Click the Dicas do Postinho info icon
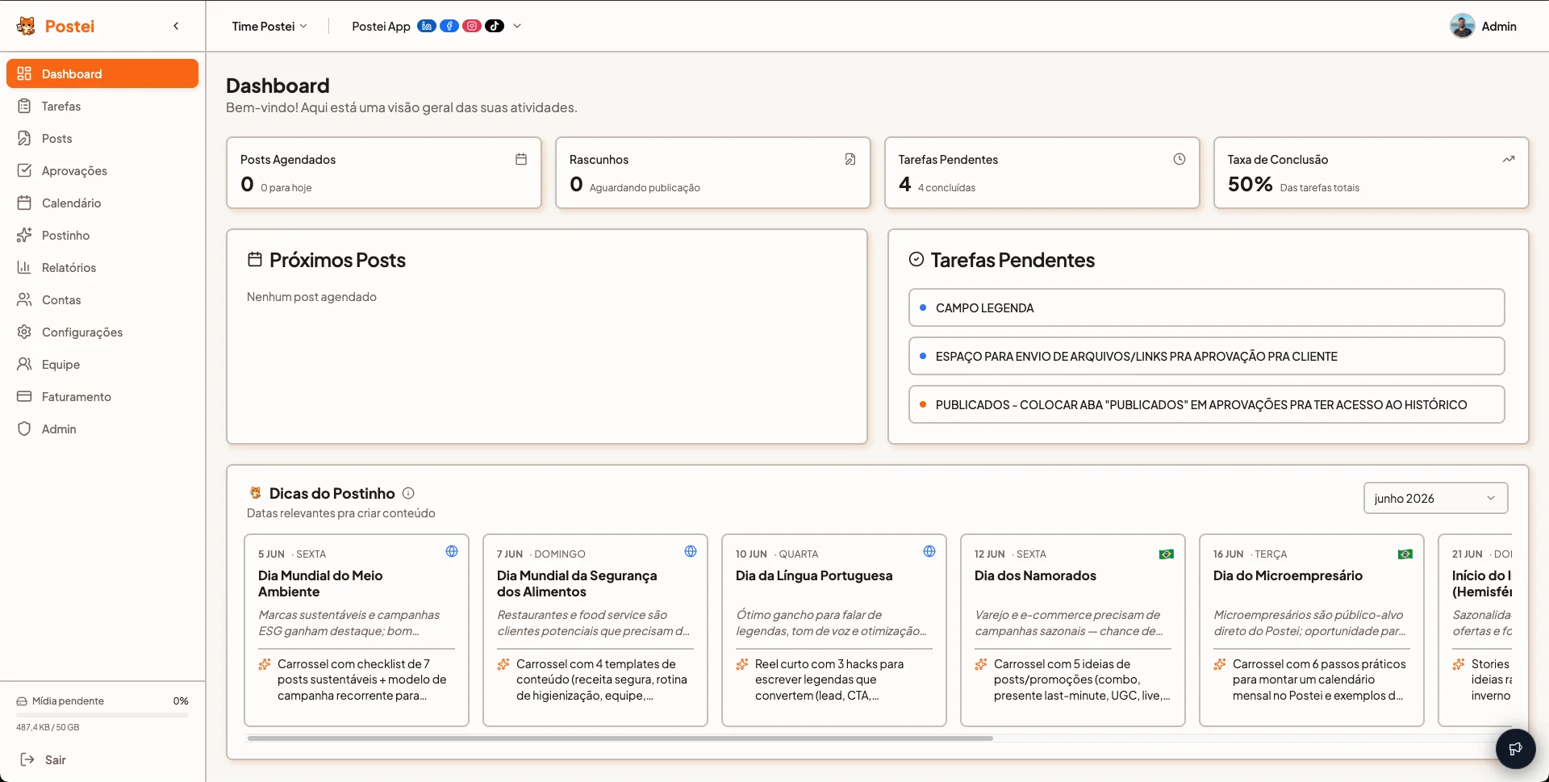 tap(408, 493)
